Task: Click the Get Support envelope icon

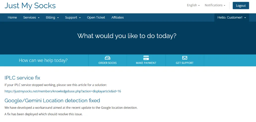Action: (184, 58)
